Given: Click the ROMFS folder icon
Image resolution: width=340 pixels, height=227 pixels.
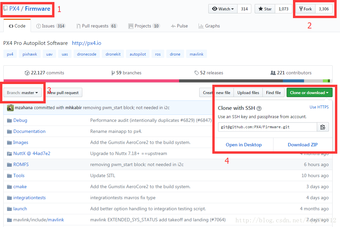Looking at the screenshot, I should pyautogui.click(x=9, y=164).
